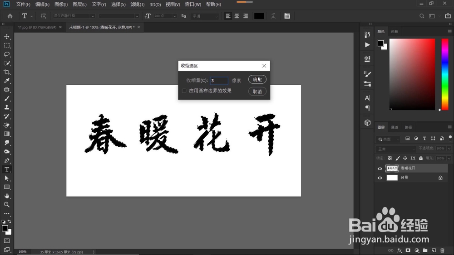Switch to the 通道 panel tab

(395, 127)
